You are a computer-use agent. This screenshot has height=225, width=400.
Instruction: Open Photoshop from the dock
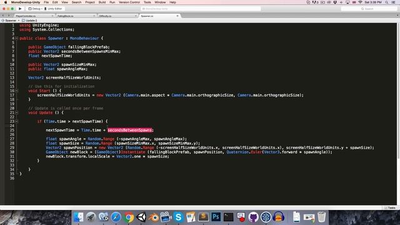click(x=216, y=217)
